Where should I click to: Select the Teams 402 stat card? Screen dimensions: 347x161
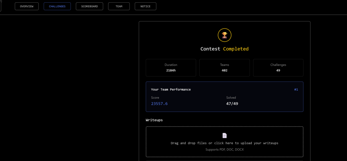(x=224, y=68)
